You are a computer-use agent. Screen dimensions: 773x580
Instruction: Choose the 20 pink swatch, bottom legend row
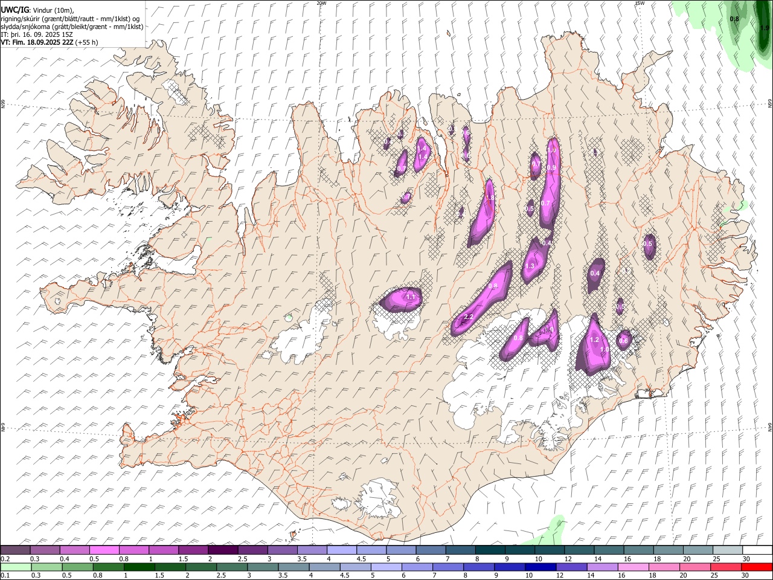(x=695, y=567)
